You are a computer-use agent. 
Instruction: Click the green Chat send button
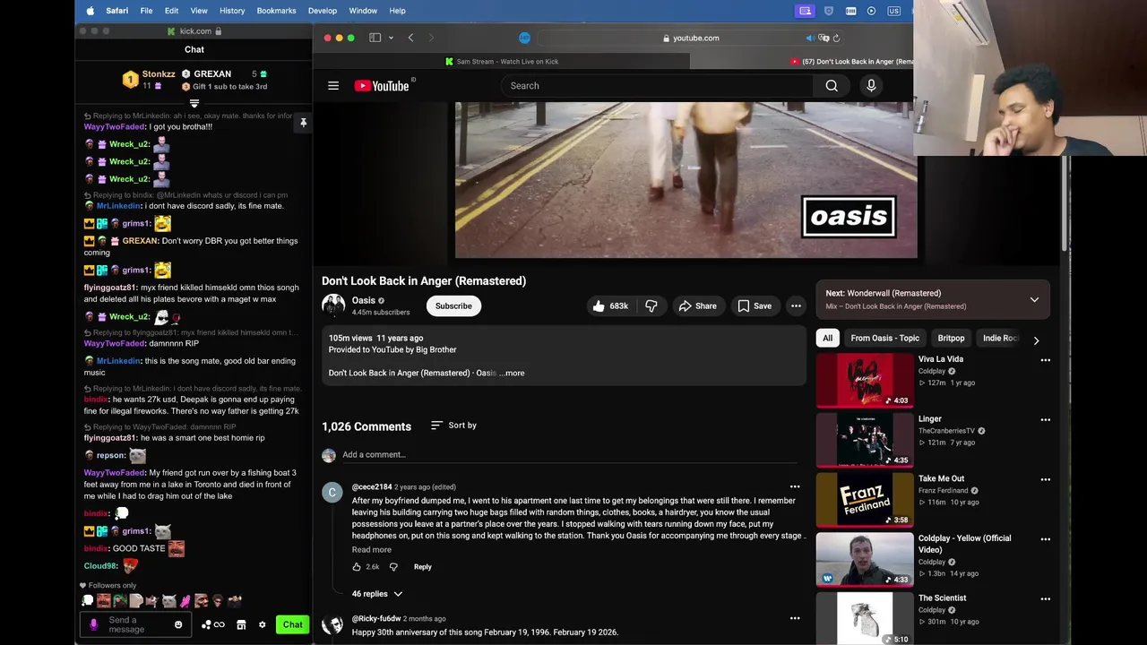[x=293, y=624]
